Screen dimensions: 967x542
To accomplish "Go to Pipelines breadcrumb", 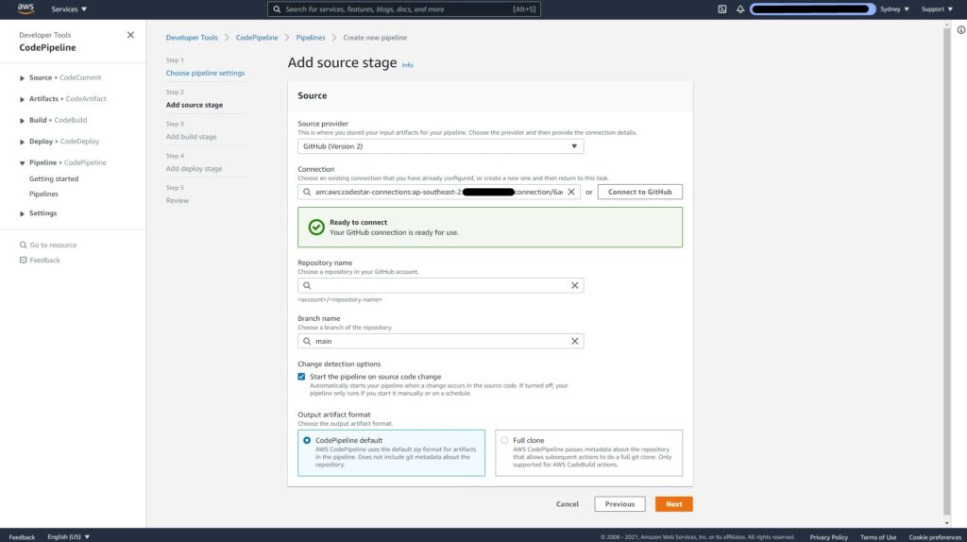I will [x=310, y=38].
